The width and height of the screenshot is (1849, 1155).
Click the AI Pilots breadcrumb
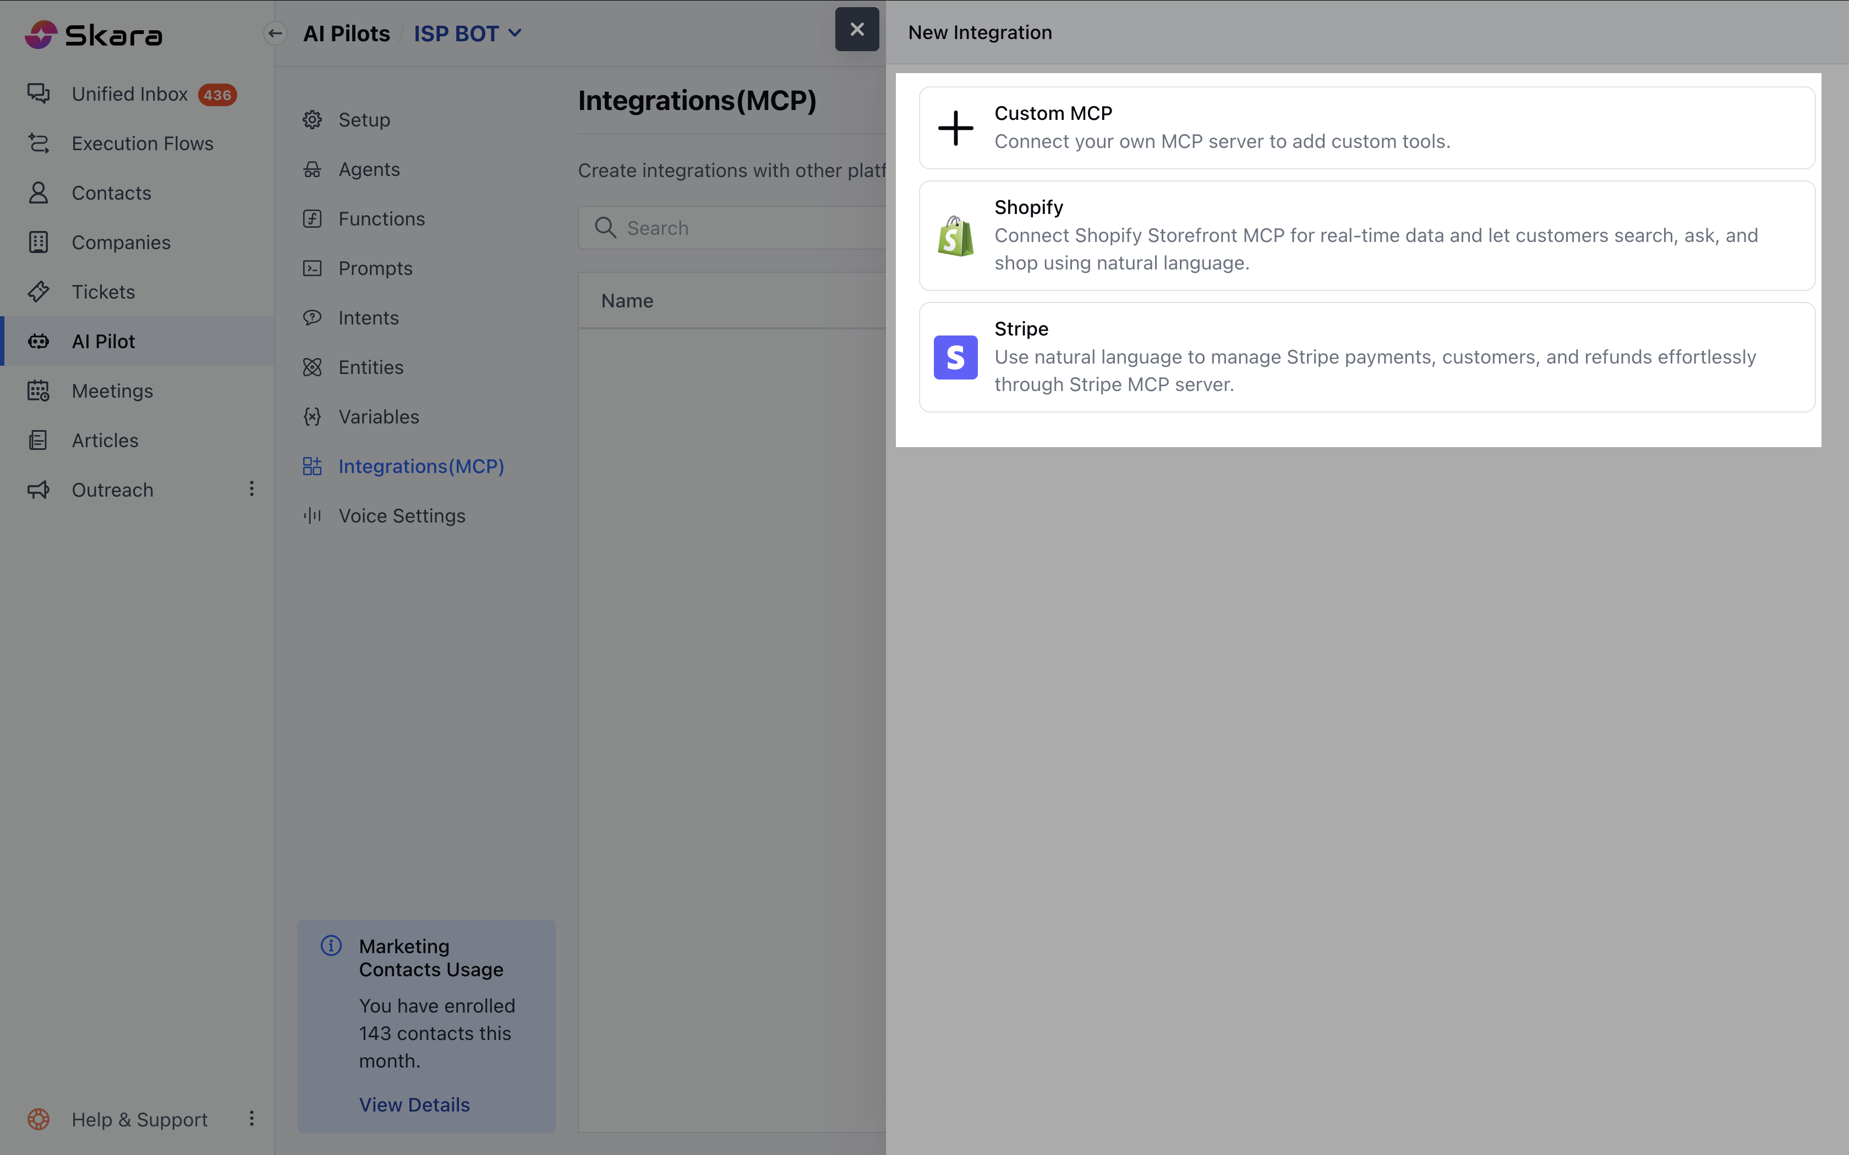(346, 34)
